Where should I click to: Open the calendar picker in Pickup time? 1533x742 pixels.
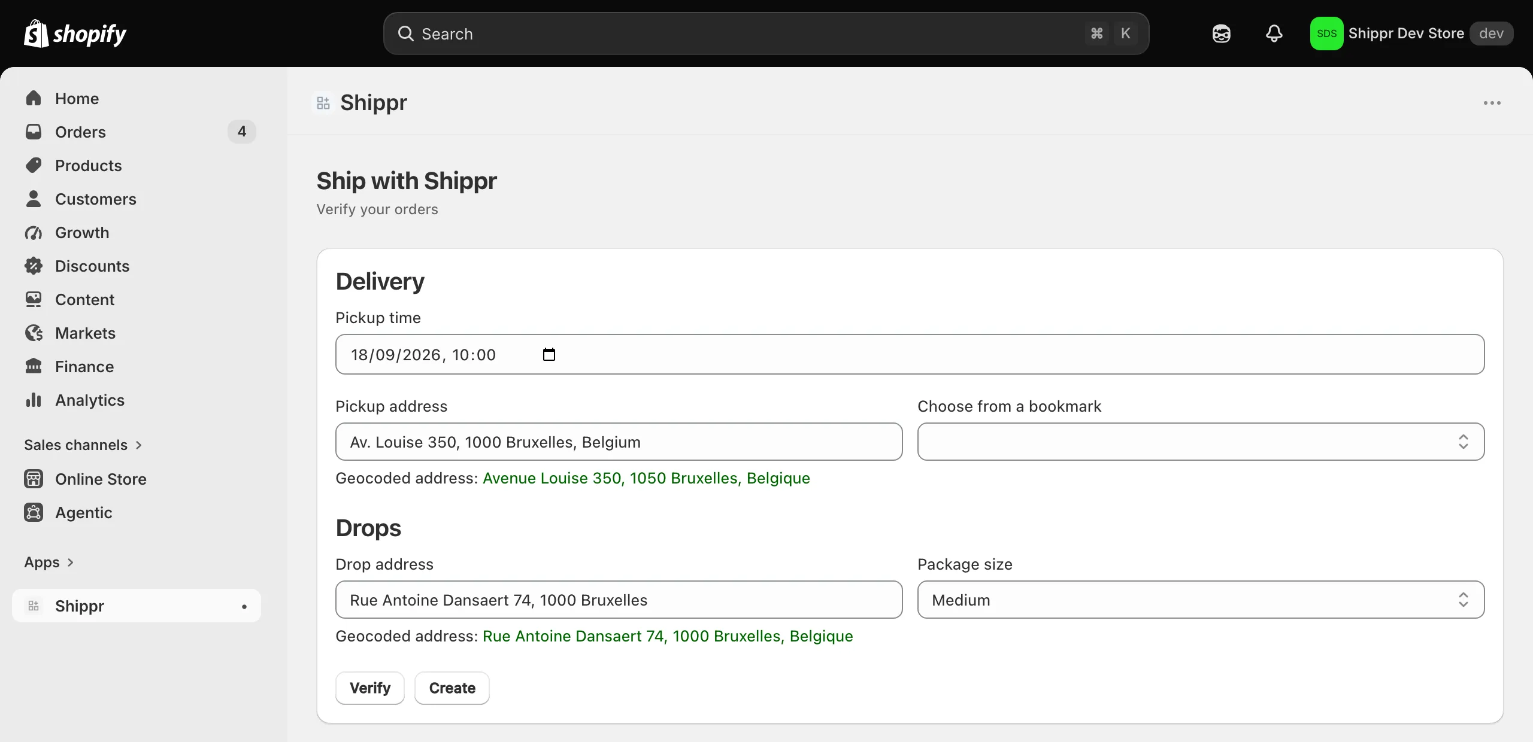[549, 354]
